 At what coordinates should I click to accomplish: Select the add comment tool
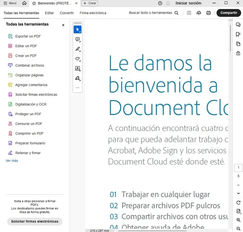point(77,39)
